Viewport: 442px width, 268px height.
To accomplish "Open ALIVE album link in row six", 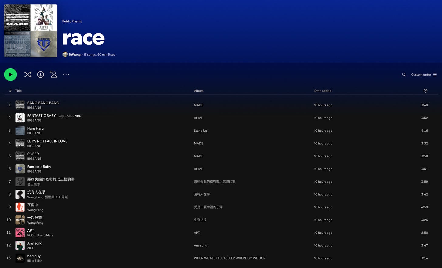I will pyautogui.click(x=198, y=169).
